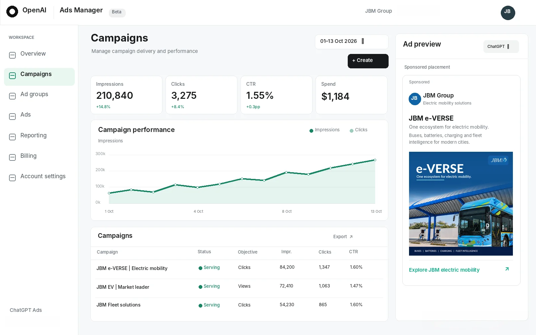Image resolution: width=536 pixels, height=335 pixels.
Task: Click the JBM Group account name in header
Action: 378,11
